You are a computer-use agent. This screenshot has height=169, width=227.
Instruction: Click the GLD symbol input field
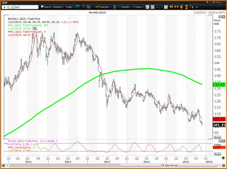pos(25,7)
